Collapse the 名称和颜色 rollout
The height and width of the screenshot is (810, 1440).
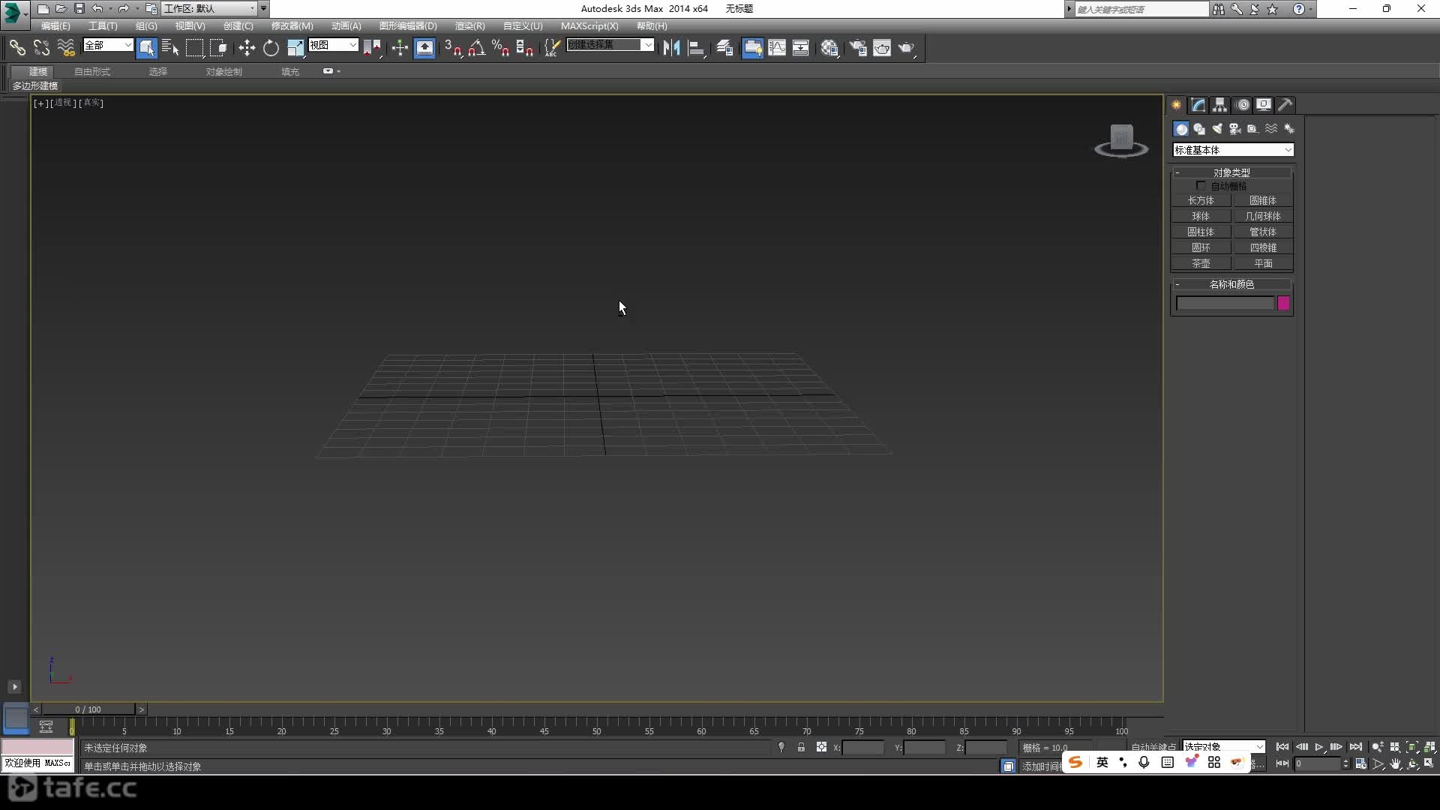pyautogui.click(x=1231, y=284)
